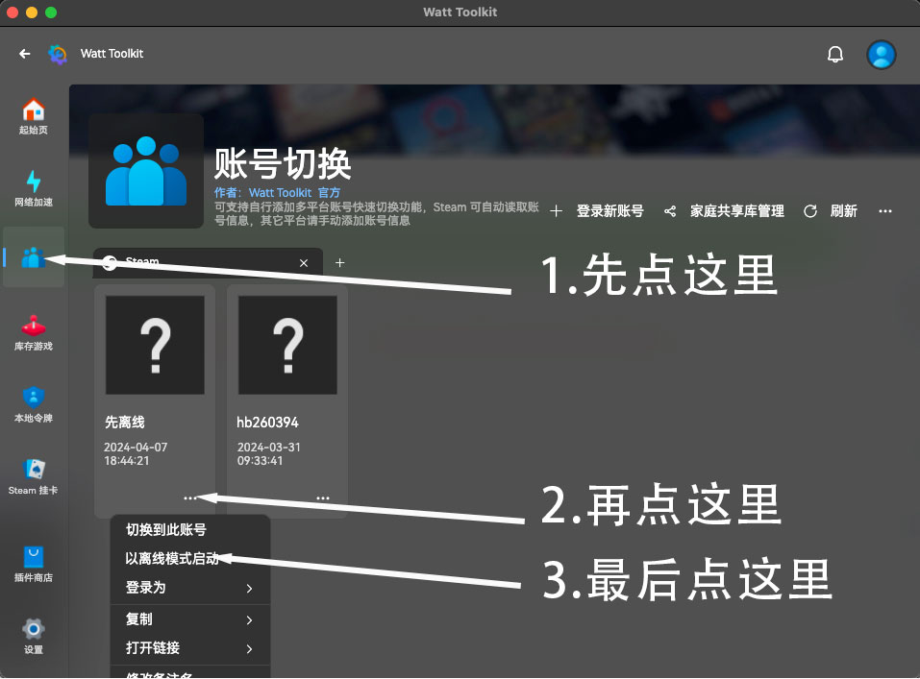The width and height of the screenshot is (920, 679).
Task: Open 库存游戏 game library
Action: pos(34,332)
